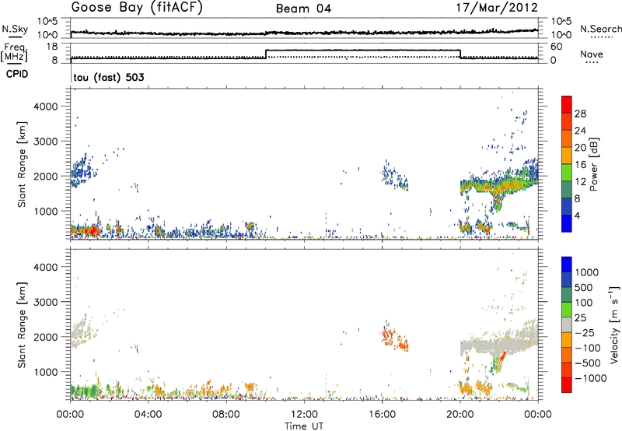The height and width of the screenshot is (431, 622).
Task: Click the 'N.Search' legend label
Action: (600, 29)
